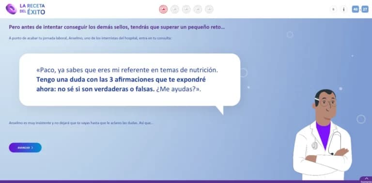Click Anselmo's speech bubble text
Image resolution: width=372 pixels, height=183 pixels.
pos(127,80)
